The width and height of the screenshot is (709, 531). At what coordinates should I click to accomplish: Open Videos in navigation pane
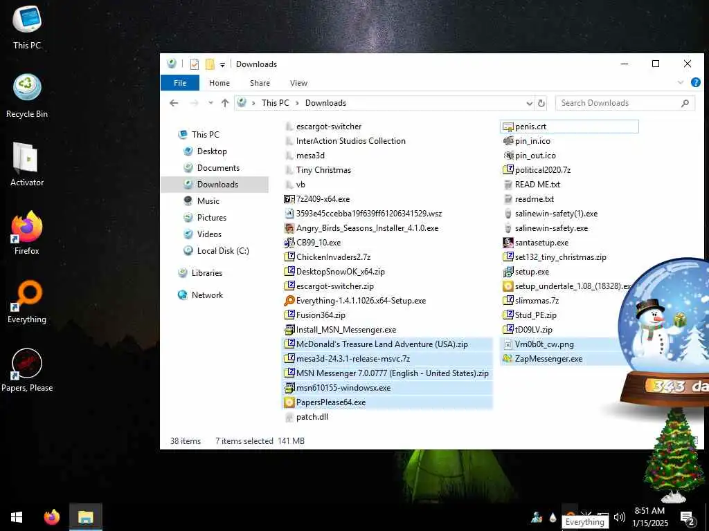[209, 234]
